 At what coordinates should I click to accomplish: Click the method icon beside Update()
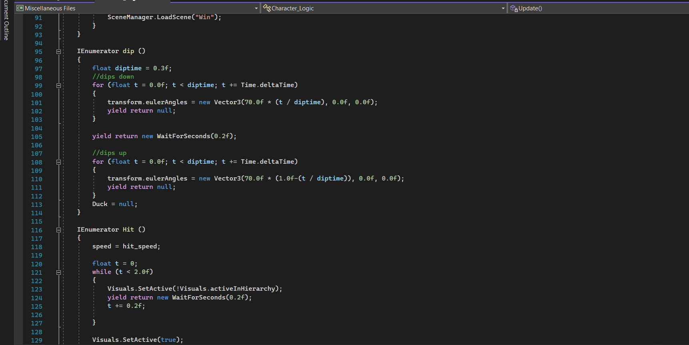tap(514, 8)
